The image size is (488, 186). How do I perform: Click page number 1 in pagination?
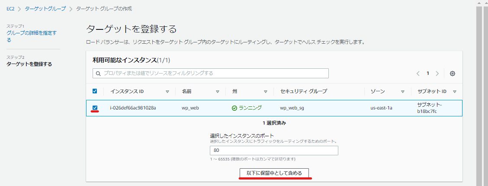(x=428, y=74)
